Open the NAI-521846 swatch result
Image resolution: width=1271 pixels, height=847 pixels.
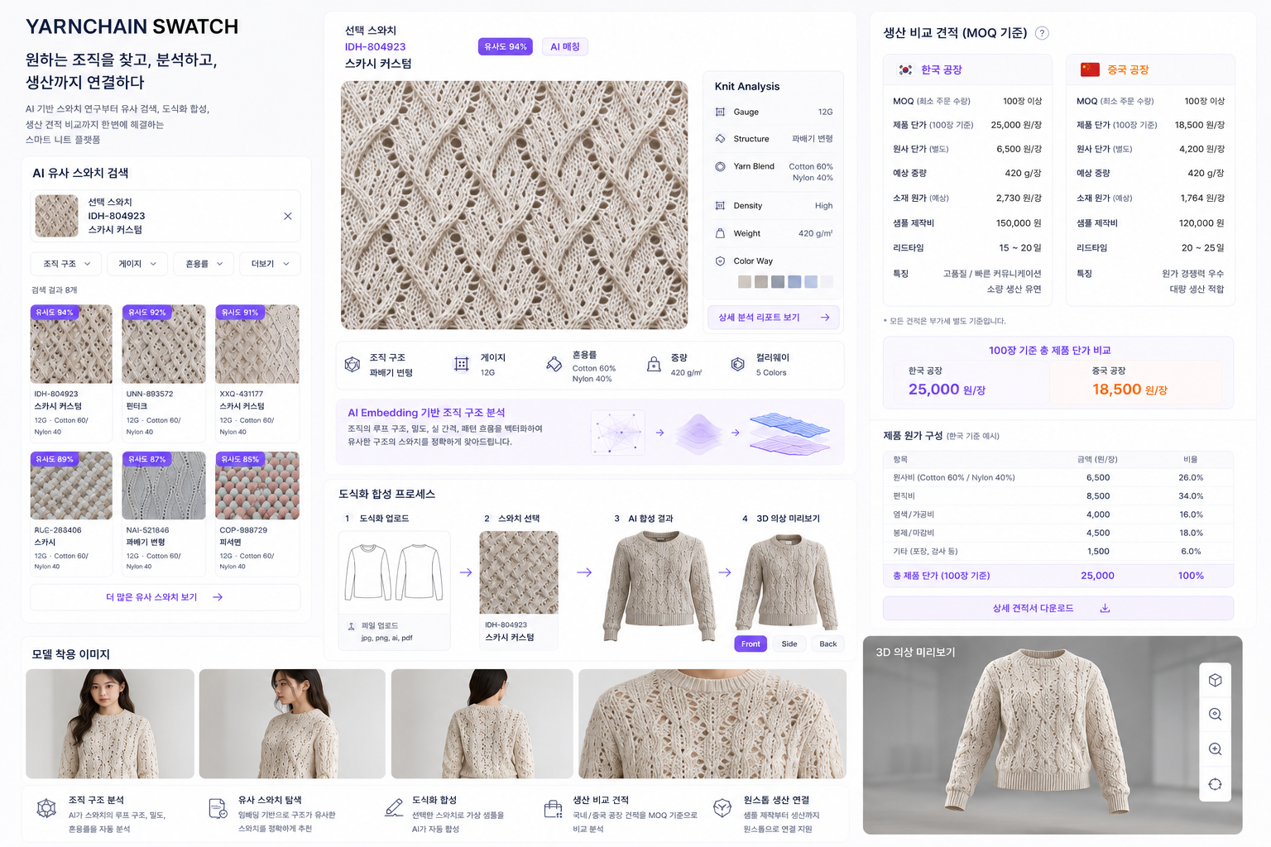164,513
